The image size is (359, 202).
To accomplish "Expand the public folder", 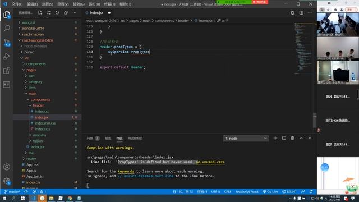I will pos(29,52).
